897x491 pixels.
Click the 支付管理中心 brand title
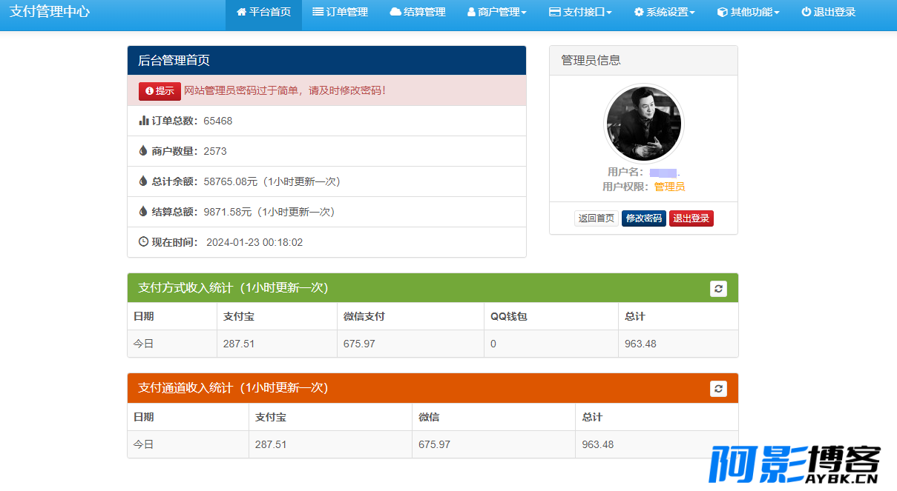[x=50, y=12]
